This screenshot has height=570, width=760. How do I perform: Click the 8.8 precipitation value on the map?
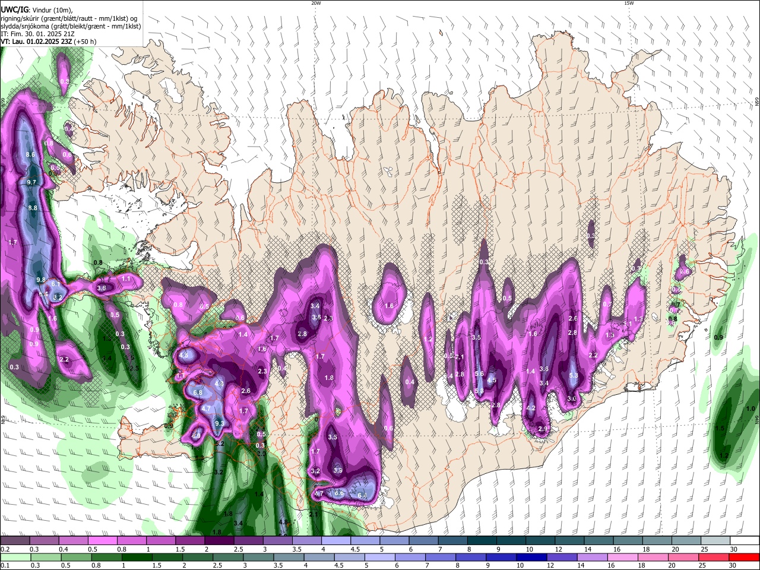click(x=33, y=208)
